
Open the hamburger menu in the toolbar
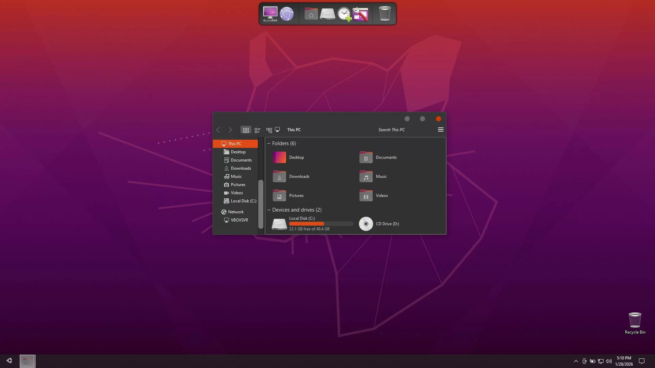coord(440,129)
